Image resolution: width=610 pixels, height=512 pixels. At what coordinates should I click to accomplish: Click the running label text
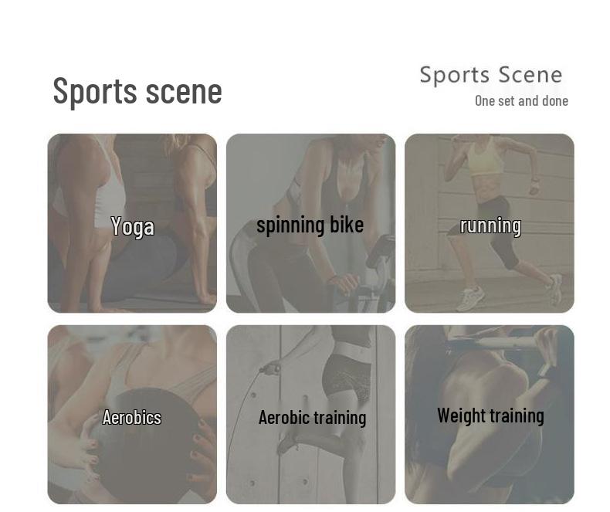point(490,226)
